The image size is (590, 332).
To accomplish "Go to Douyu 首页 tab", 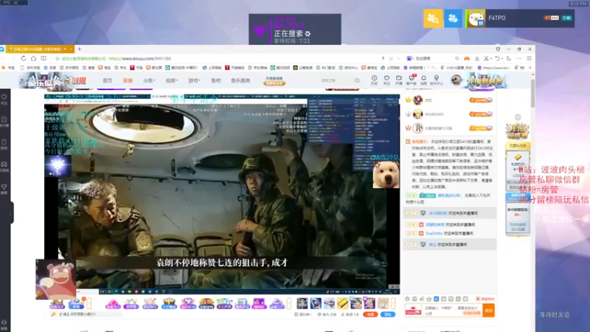I will (x=108, y=80).
